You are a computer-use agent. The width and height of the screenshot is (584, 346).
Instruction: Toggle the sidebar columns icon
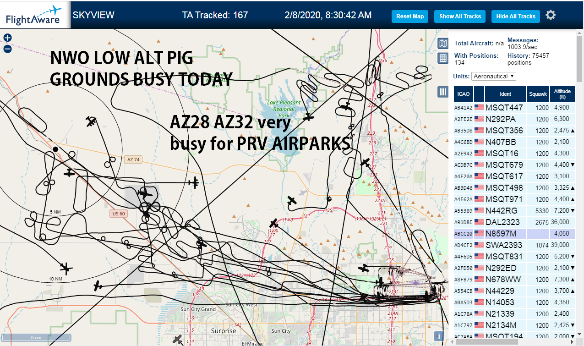click(x=442, y=92)
